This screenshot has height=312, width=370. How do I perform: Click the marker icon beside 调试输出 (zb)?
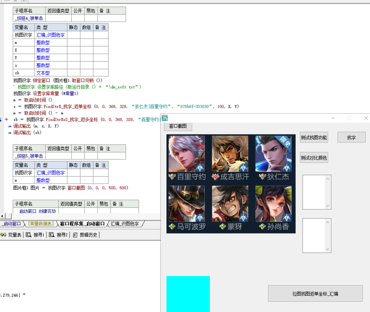point(10,133)
